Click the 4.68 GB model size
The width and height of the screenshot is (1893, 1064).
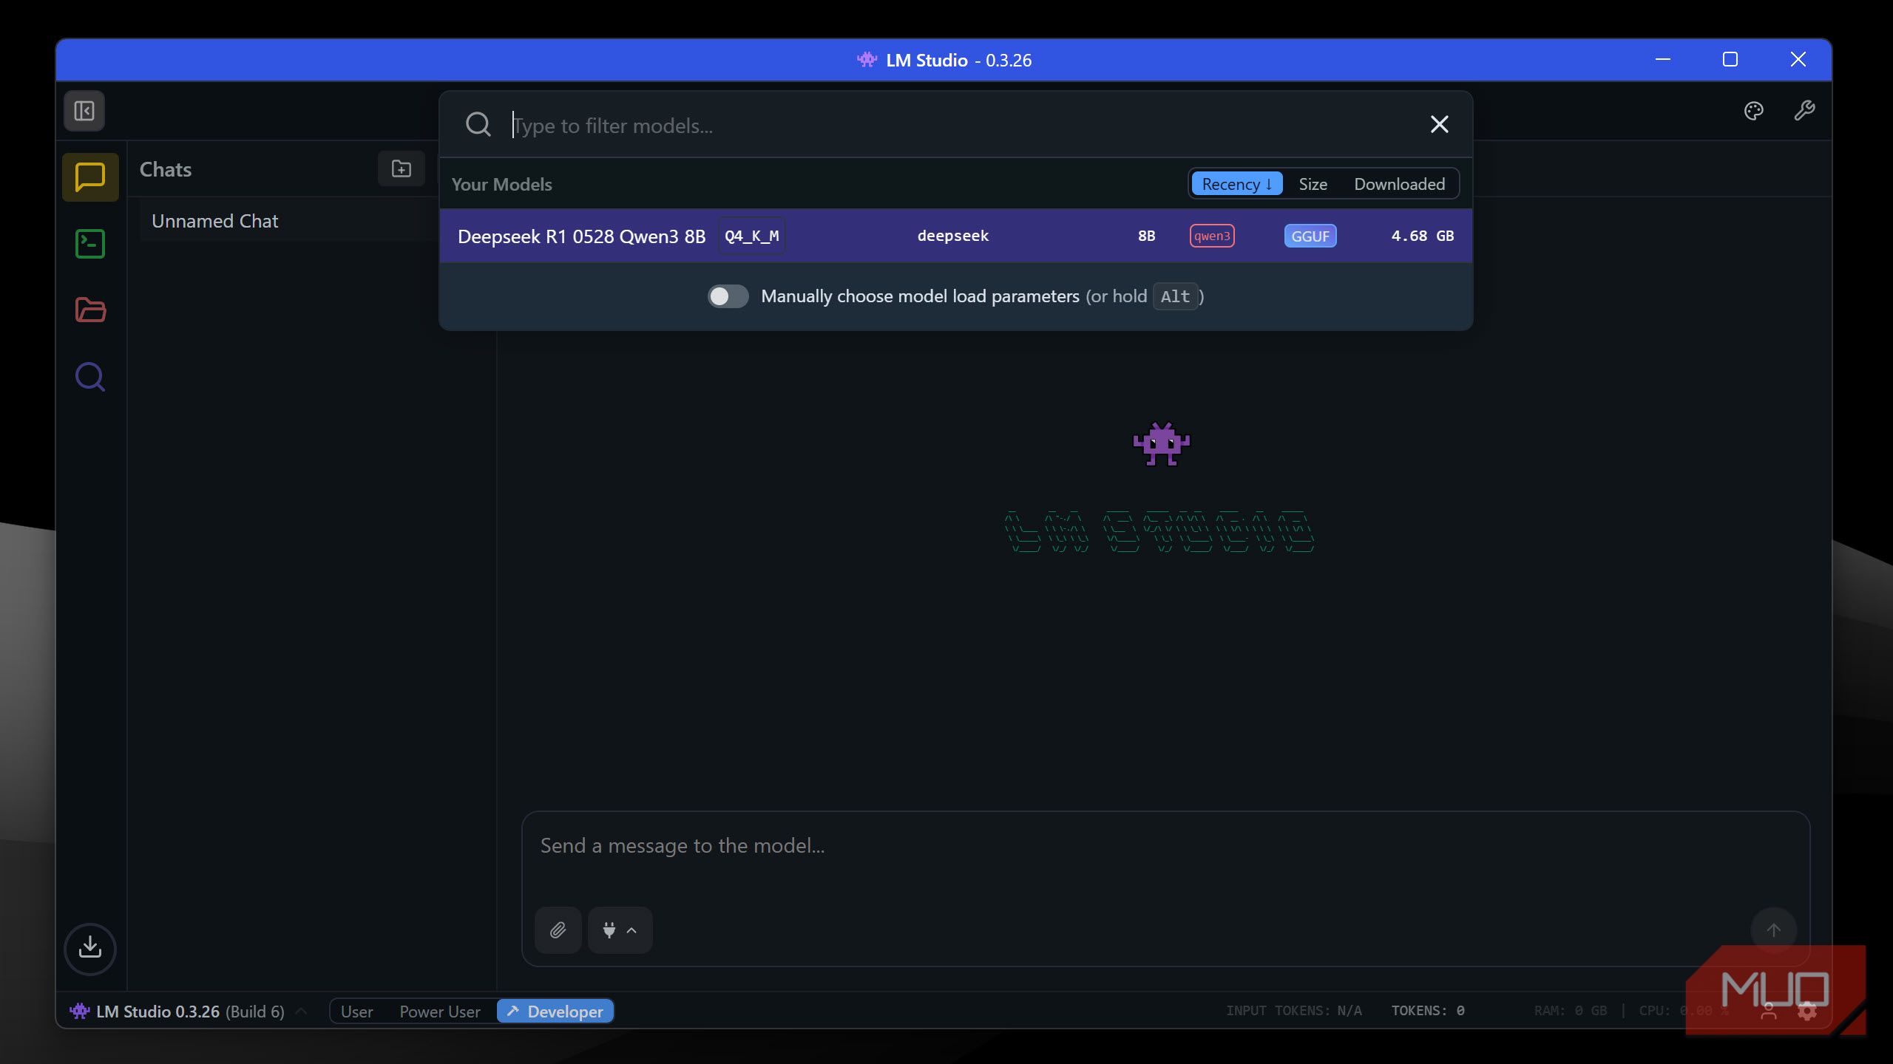[1423, 236]
